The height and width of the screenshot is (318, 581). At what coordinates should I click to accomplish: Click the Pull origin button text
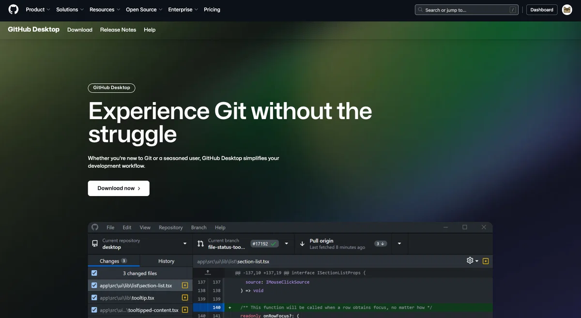[321, 241]
